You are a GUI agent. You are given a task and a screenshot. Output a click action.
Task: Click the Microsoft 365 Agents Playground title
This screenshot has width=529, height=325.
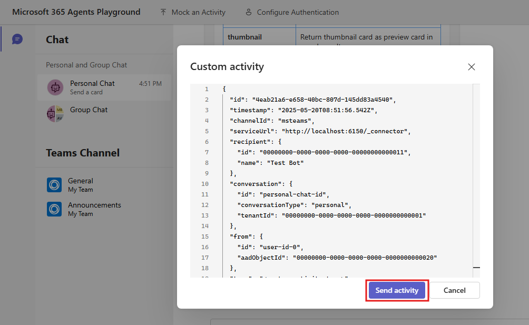[x=76, y=12]
